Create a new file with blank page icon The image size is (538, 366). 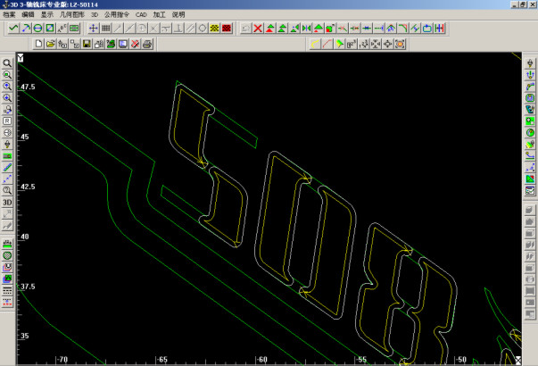[x=38, y=44]
